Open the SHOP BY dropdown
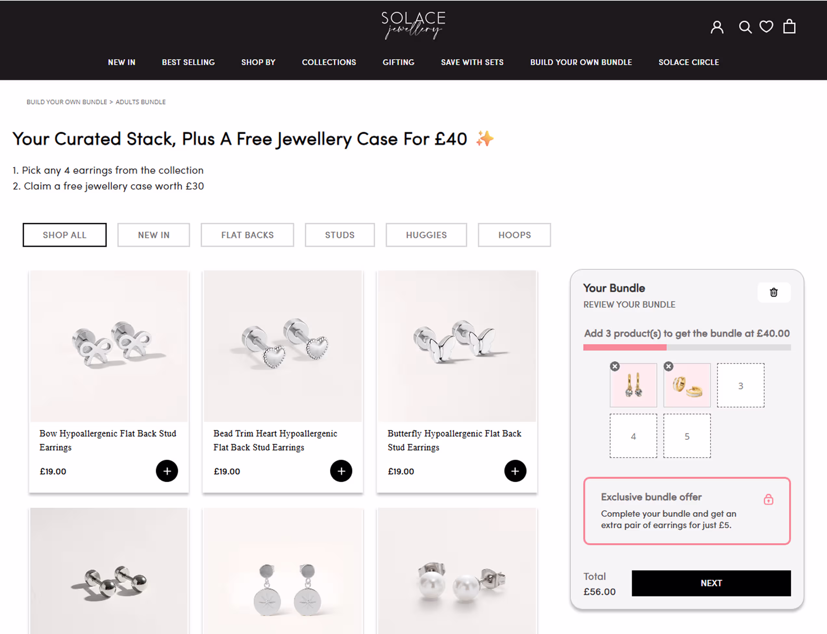827x634 pixels. 258,62
